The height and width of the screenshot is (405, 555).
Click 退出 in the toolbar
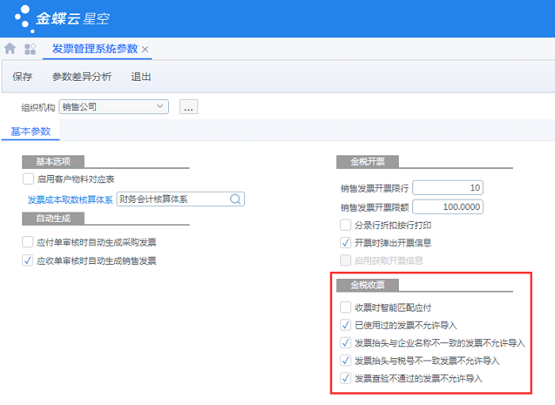[141, 77]
